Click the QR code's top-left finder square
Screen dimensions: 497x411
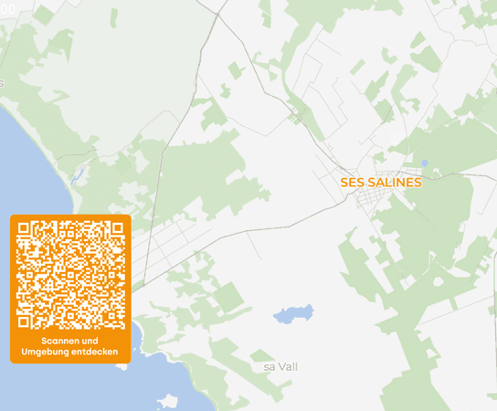[24, 228]
